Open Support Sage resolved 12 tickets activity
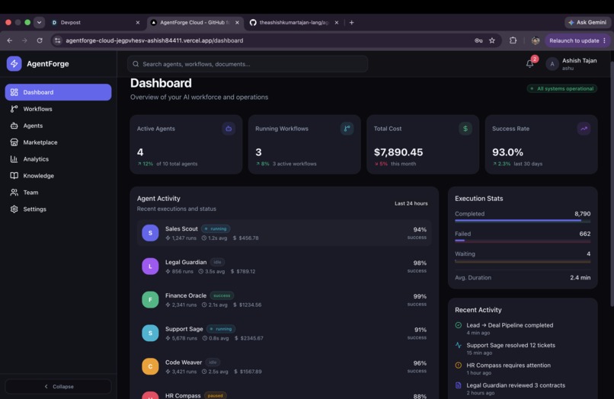 point(523,349)
